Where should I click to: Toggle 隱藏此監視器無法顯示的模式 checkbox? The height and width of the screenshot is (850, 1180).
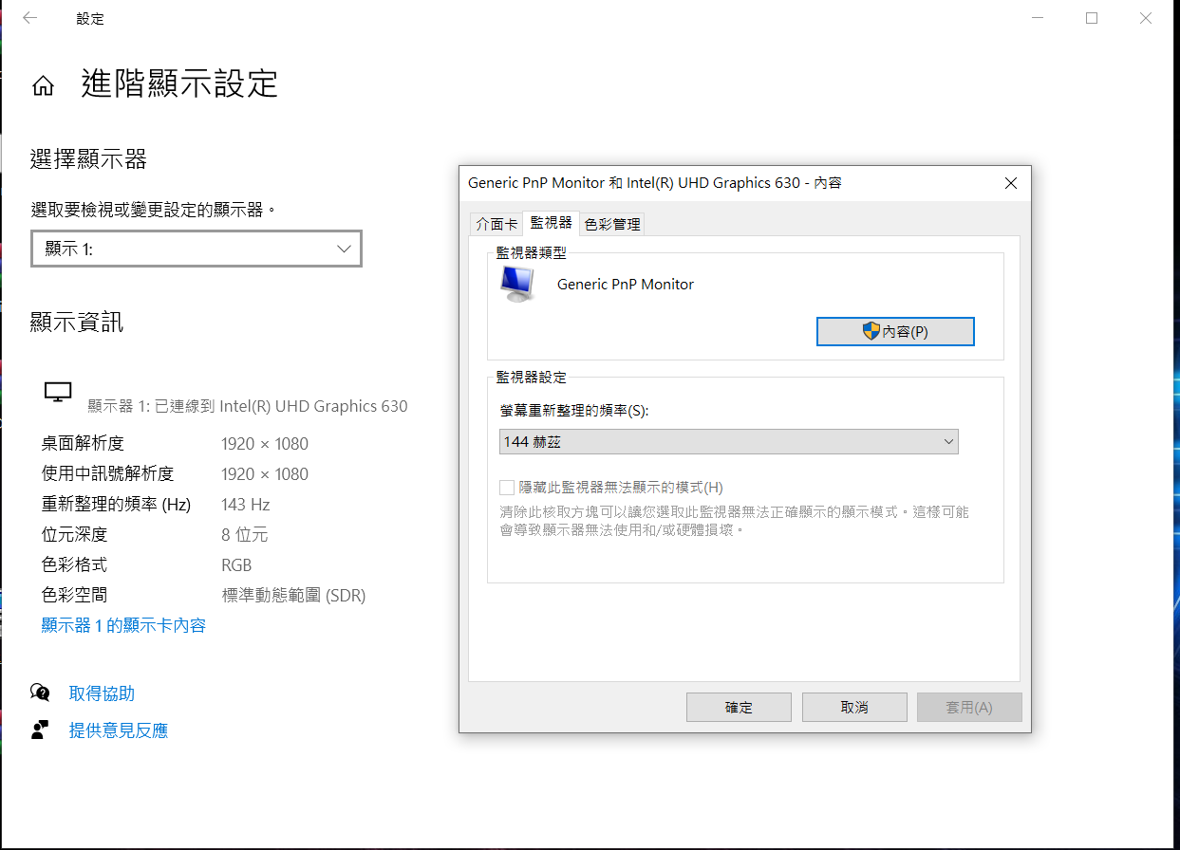[507, 488]
